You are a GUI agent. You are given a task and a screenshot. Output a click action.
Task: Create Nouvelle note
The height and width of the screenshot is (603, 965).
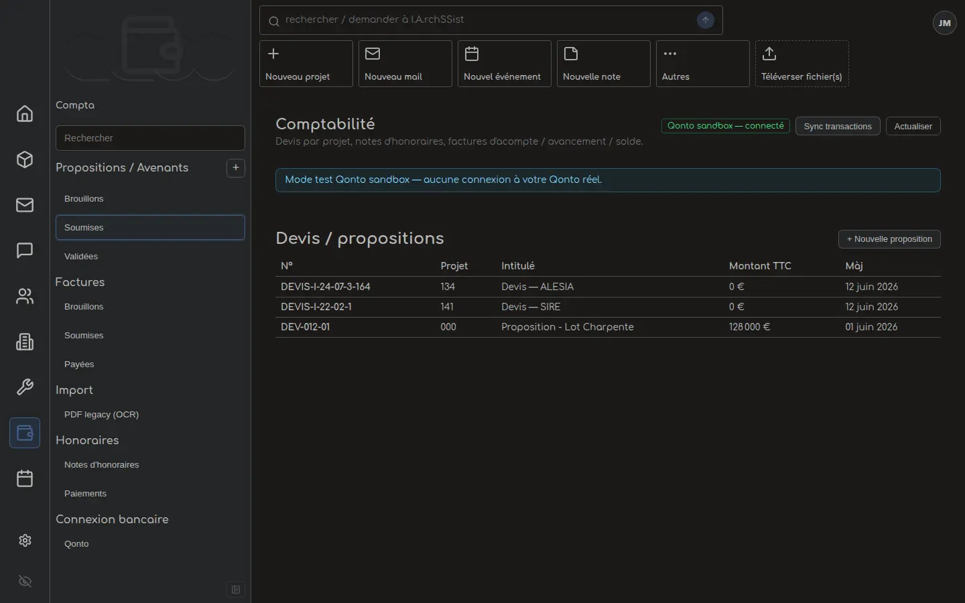604,64
